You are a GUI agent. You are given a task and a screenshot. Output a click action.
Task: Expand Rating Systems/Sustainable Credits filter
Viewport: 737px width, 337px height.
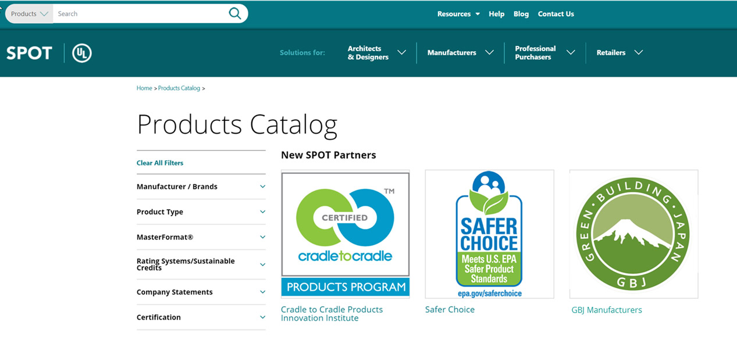tap(201, 264)
